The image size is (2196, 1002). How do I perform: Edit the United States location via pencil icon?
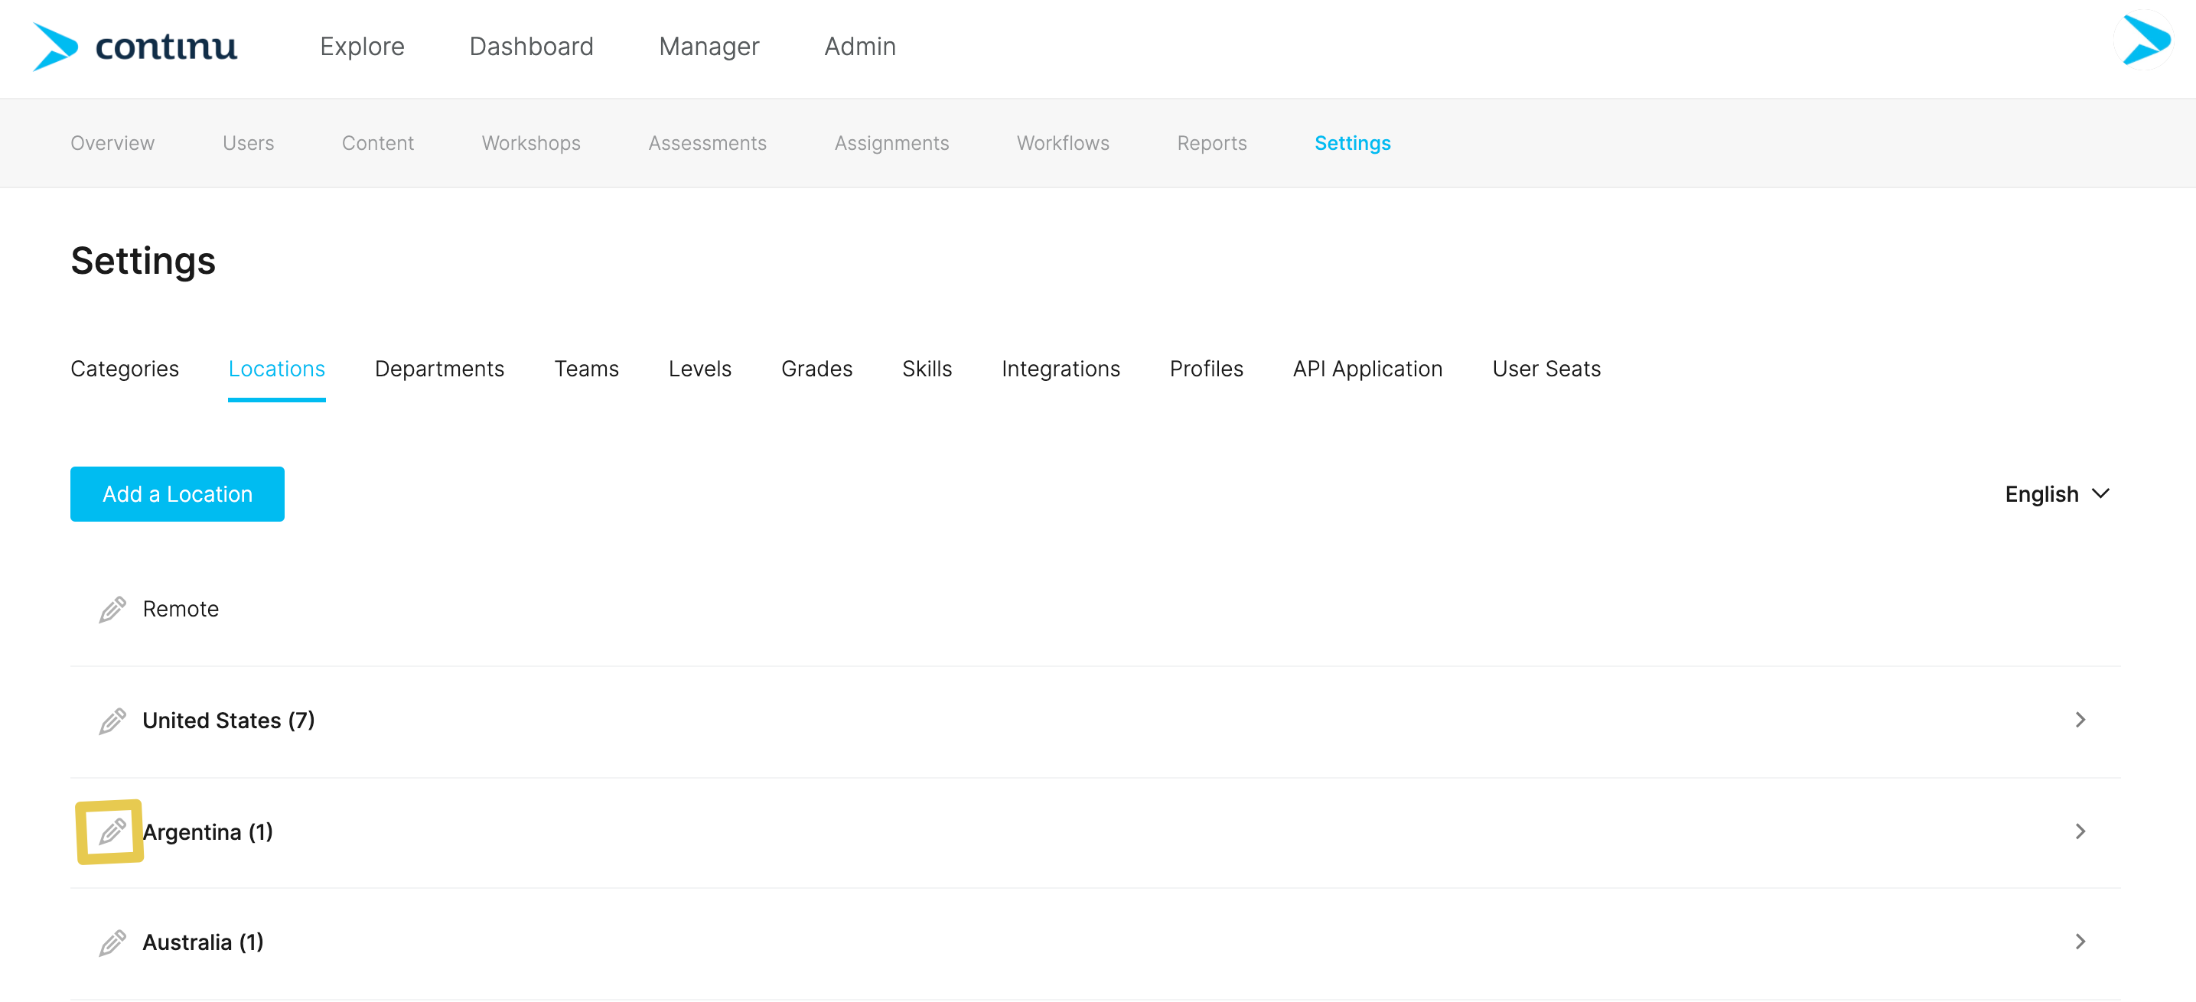click(112, 721)
